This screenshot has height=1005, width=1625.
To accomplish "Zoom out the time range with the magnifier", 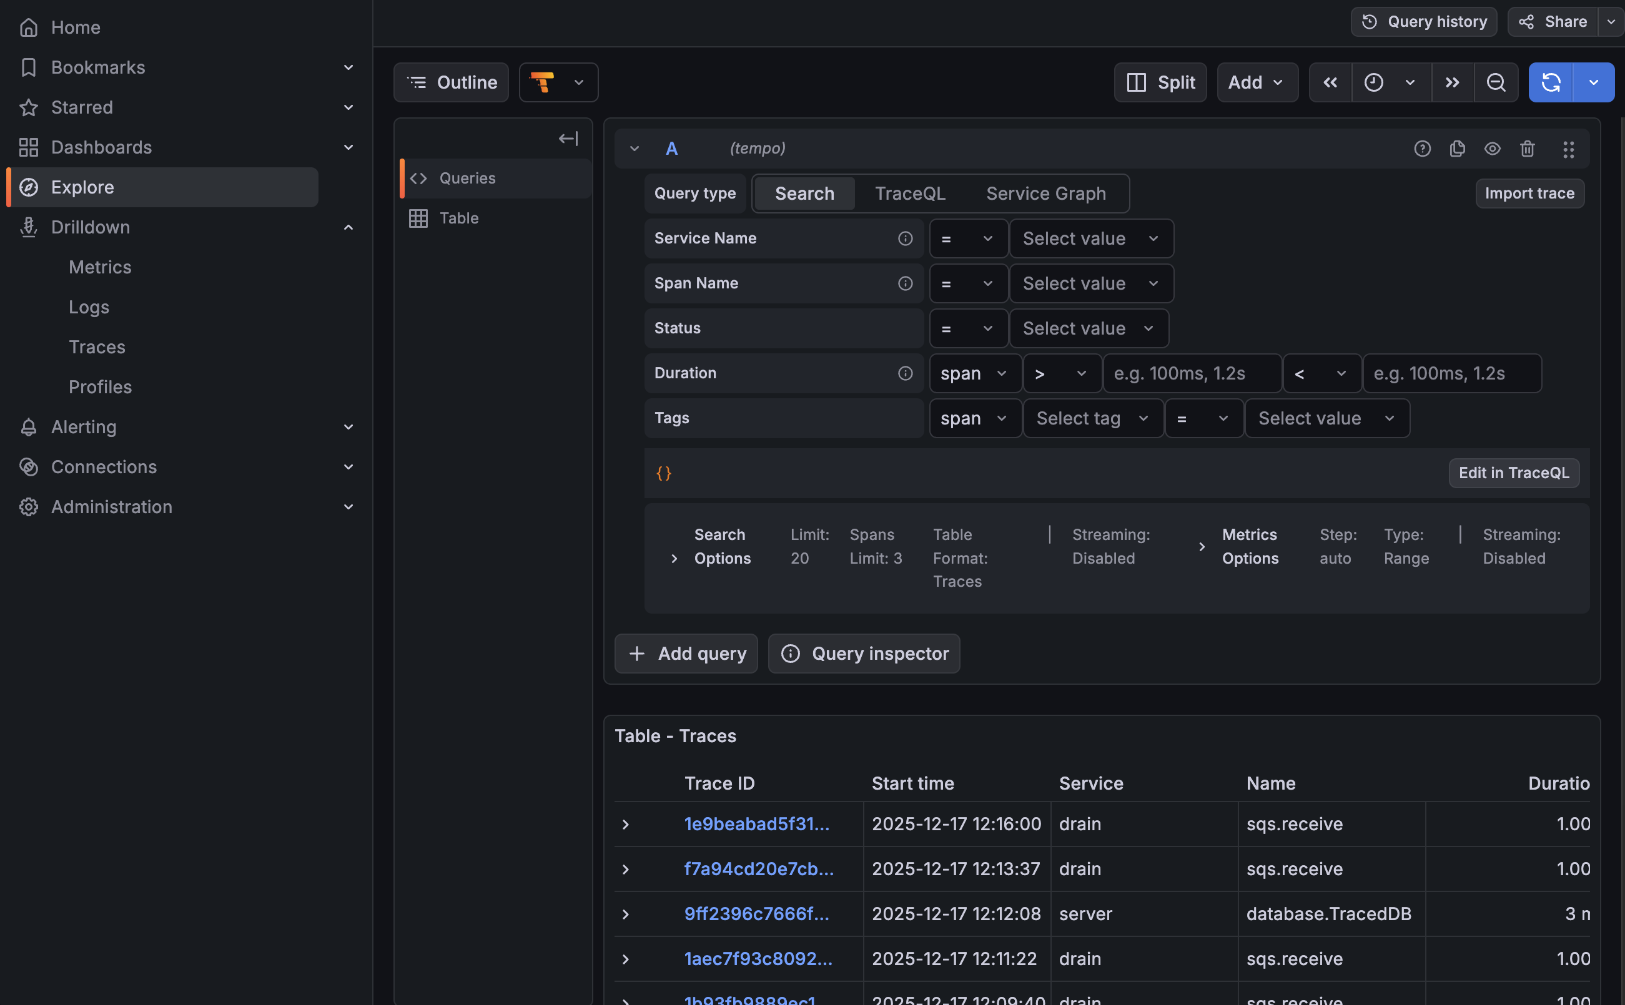I will (1496, 82).
